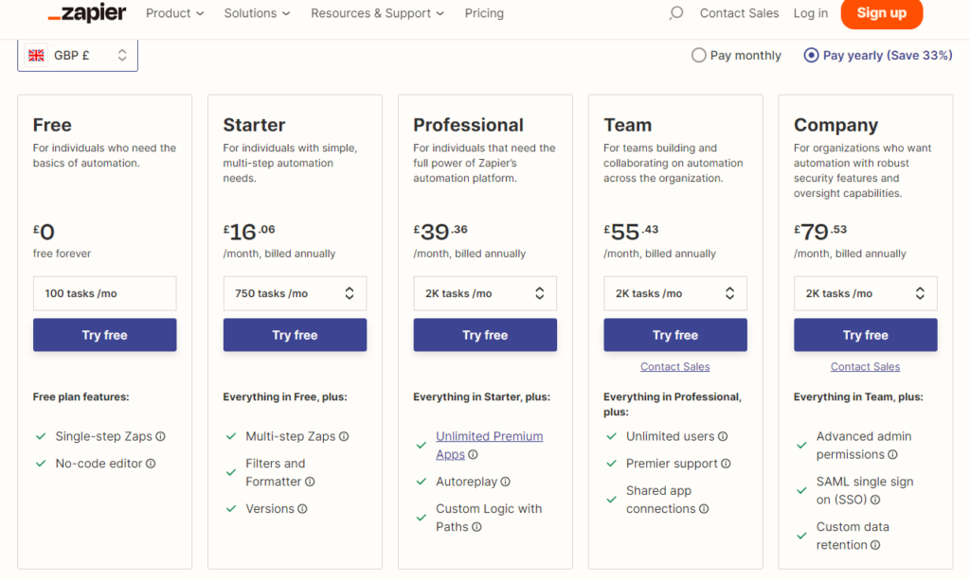The image size is (970, 580).
Task: Click Try free on Starter plan
Action: pyautogui.click(x=295, y=335)
